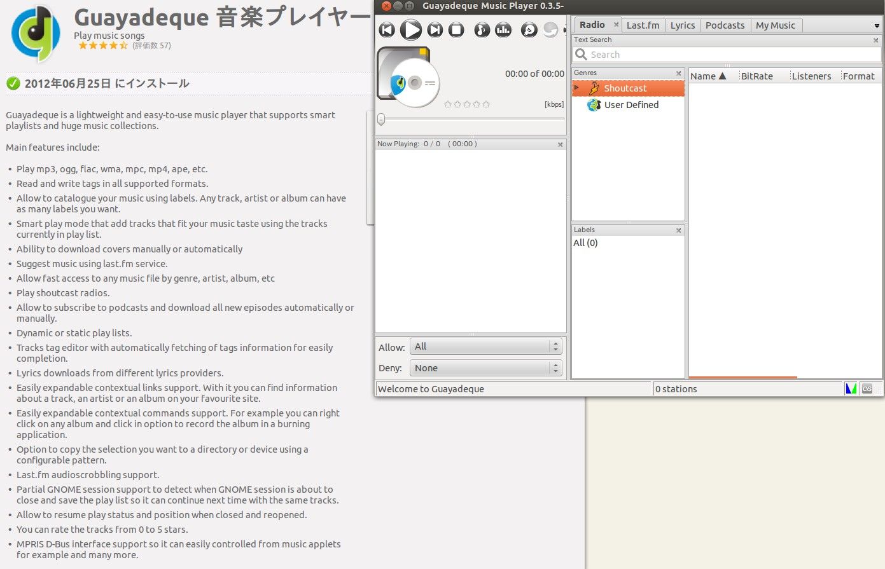Image resolution: width=885 pixels, height=569 pixels.
Task: Click the greyed Last.fm love track icon
Action: 550,29
